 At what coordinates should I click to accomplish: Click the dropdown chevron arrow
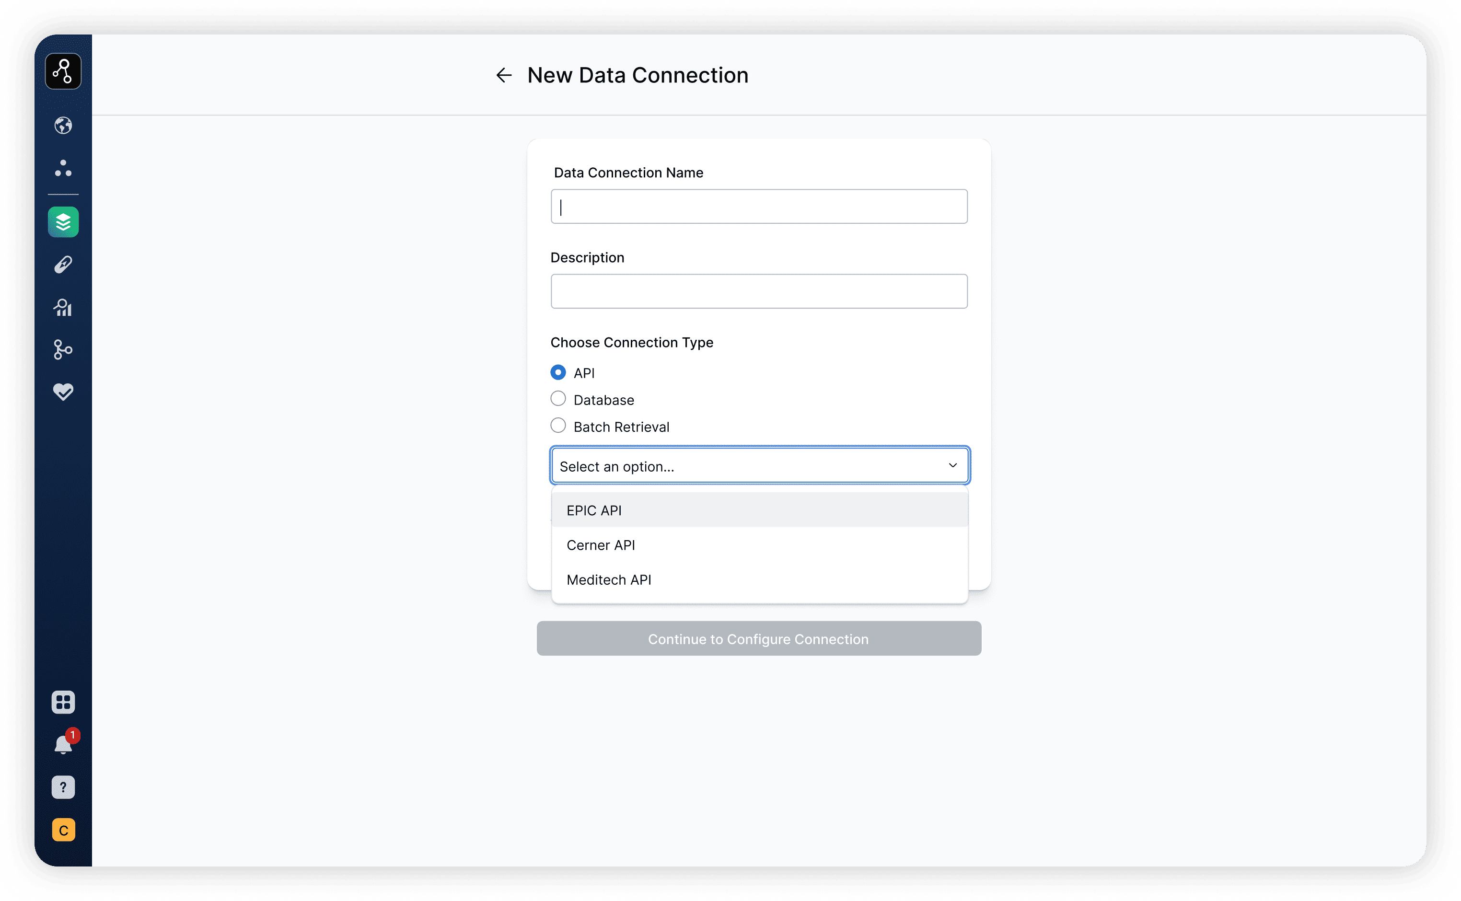click(953, 465)
